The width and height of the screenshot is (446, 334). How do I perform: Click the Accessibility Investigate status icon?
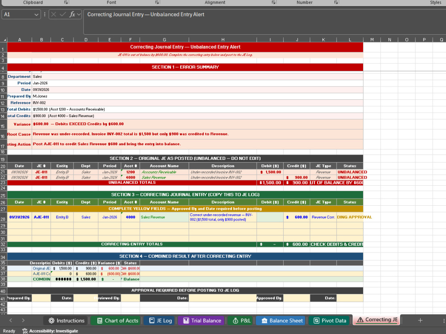[25, 331]
